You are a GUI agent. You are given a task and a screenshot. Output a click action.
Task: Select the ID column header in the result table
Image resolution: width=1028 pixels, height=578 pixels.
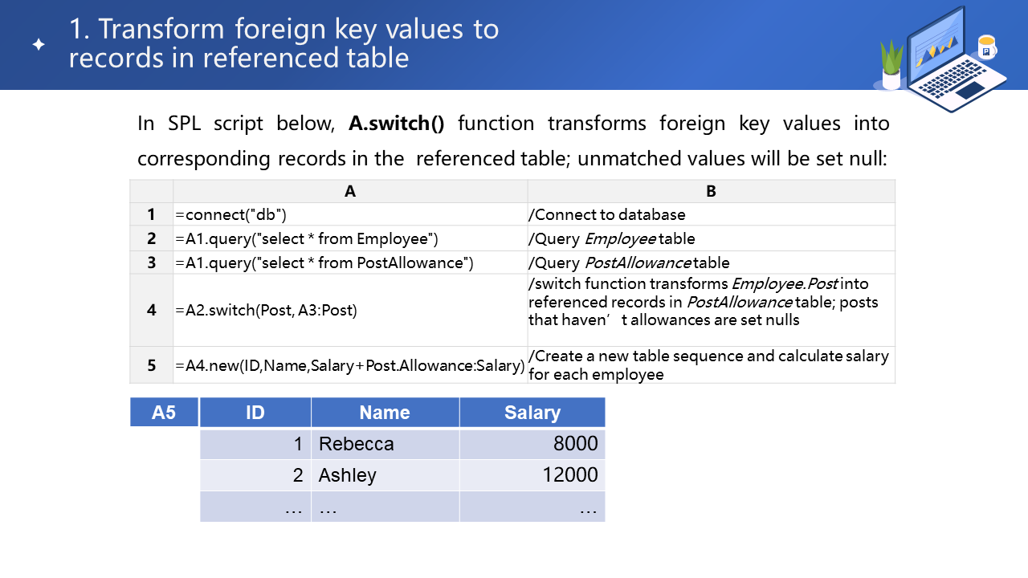255,413
